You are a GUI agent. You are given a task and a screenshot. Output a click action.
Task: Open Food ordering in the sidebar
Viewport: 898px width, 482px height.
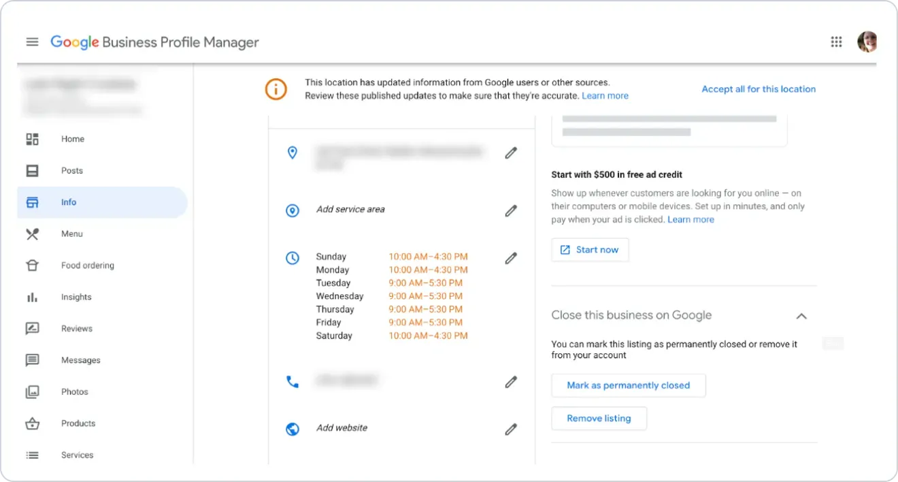pos(88,266)
